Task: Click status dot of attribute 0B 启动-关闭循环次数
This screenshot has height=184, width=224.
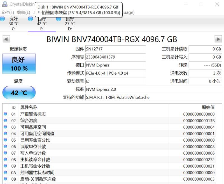Action: [x=5, y=179]
